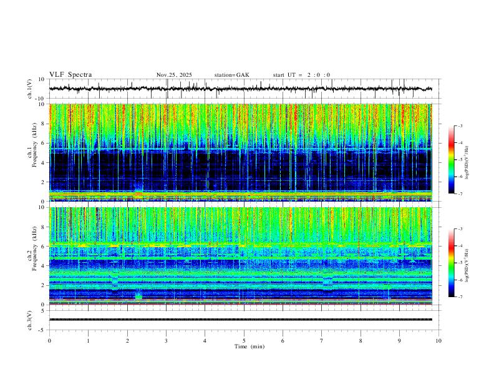494x382 pixels.
Task: Click bottom time axis tick label "5"
Action: 244,341
